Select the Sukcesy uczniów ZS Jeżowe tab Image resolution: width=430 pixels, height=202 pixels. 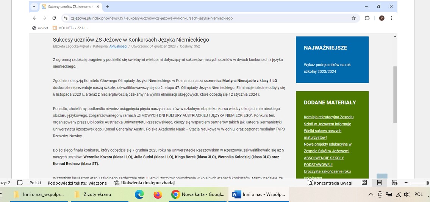(68, 6)
